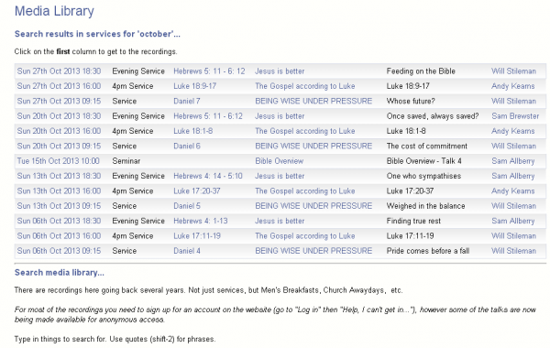The width and height of the screenshot is (550, 348).
Task: Open Jesus is better series in 20th Oct row
Action: 280,116
